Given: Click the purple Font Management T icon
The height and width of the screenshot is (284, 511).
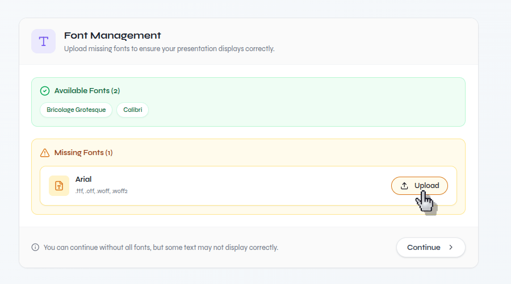Looking at the screenshot, I should (43, 41).
